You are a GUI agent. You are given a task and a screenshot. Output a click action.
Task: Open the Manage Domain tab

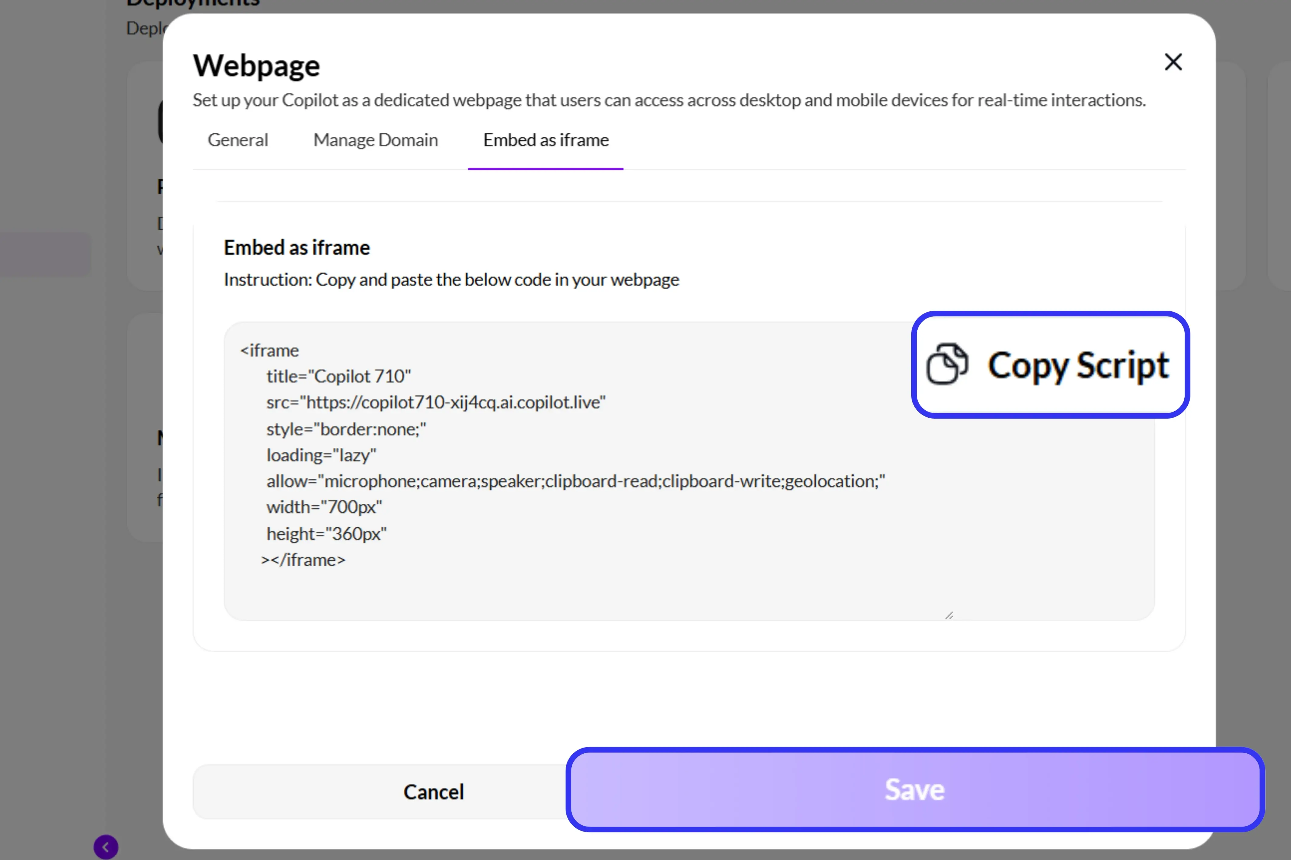pyautogui.click(x=375, y=140)
